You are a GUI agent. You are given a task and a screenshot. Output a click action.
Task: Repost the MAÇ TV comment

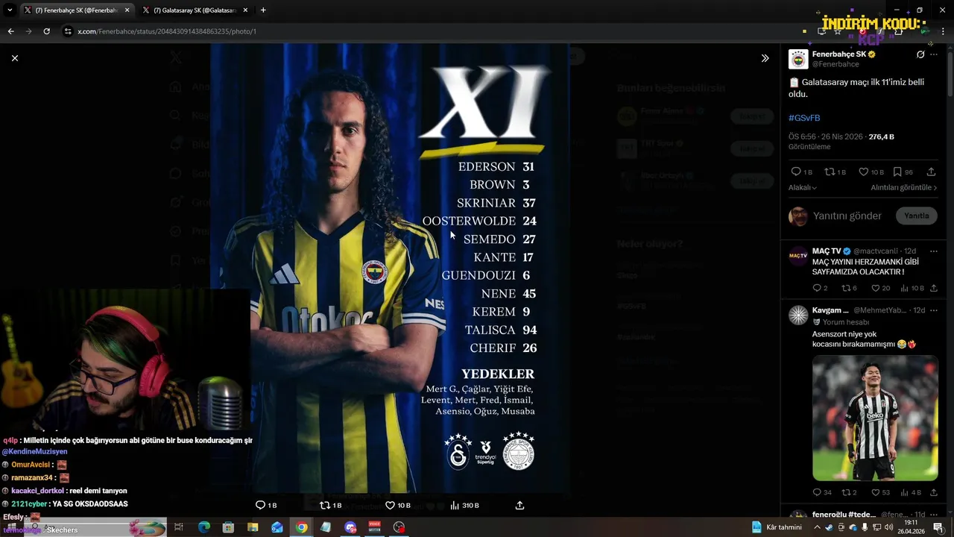845,288
